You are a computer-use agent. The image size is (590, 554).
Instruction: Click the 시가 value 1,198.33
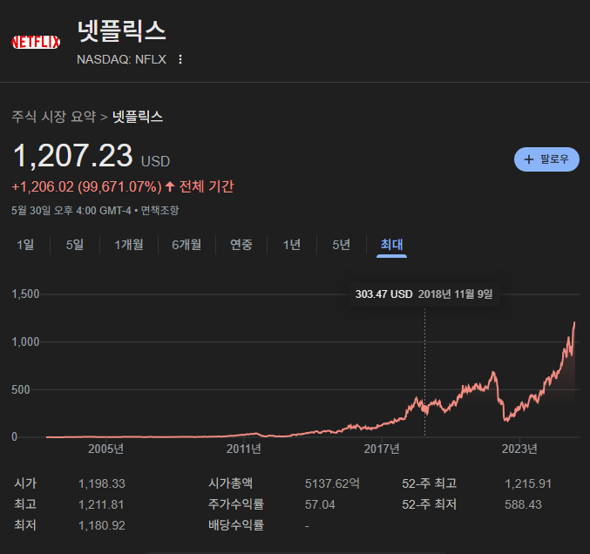(x=102, y=483)
